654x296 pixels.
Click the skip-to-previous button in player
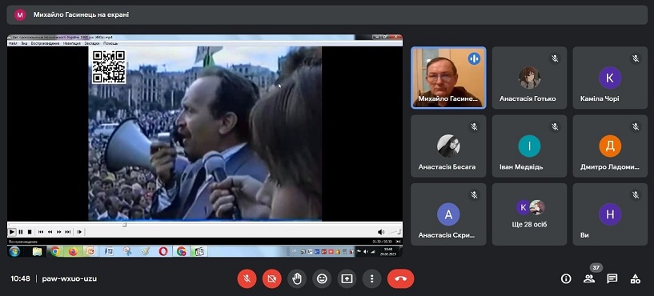point(41,232)
